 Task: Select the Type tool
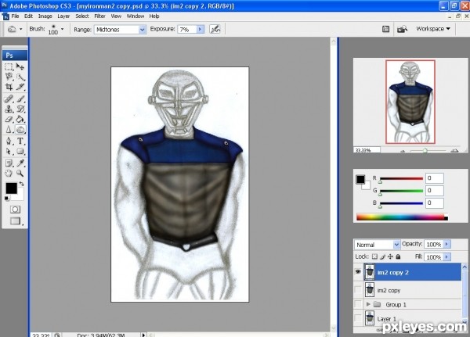pyautogui.click(x=20, y=141)
